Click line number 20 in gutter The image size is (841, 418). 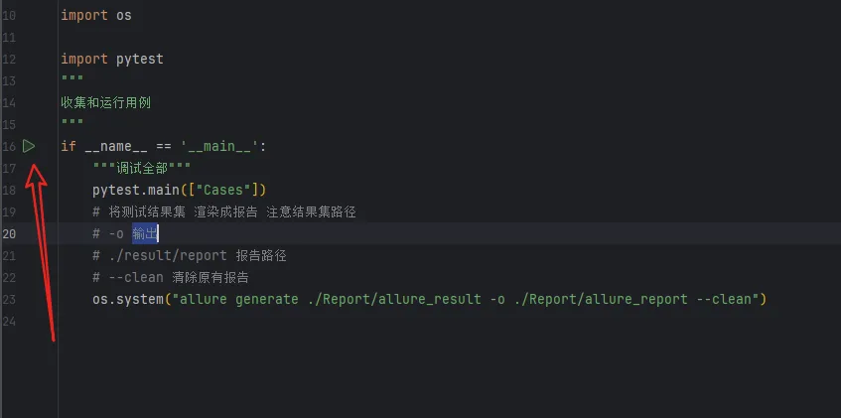[9, 233]
